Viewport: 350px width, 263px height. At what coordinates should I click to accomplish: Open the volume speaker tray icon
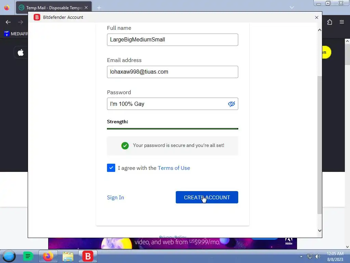(318, 256)
